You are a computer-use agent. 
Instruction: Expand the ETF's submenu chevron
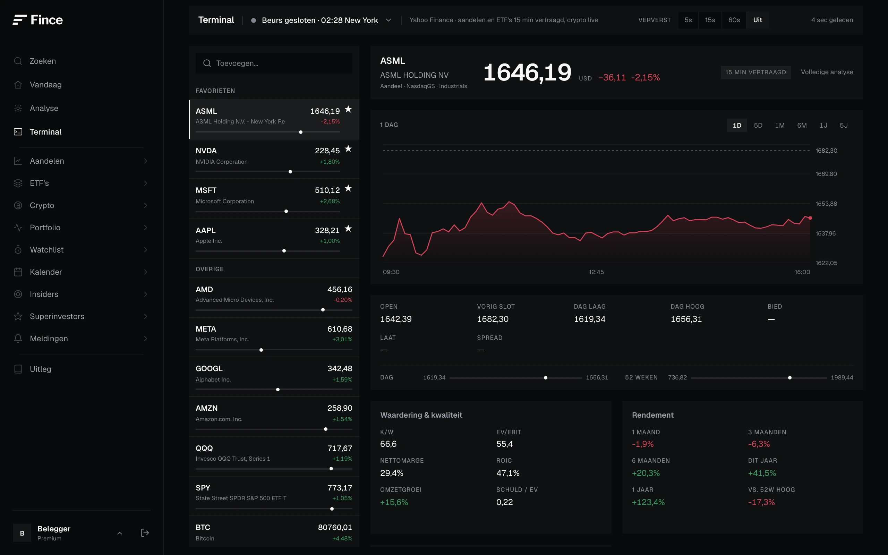(146, 183)
